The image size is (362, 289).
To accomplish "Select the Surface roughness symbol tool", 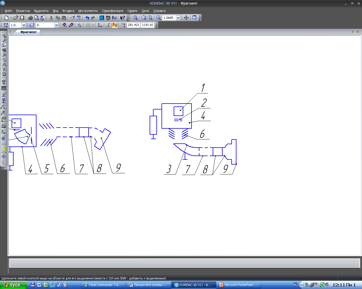I will (x=4, y=95).
